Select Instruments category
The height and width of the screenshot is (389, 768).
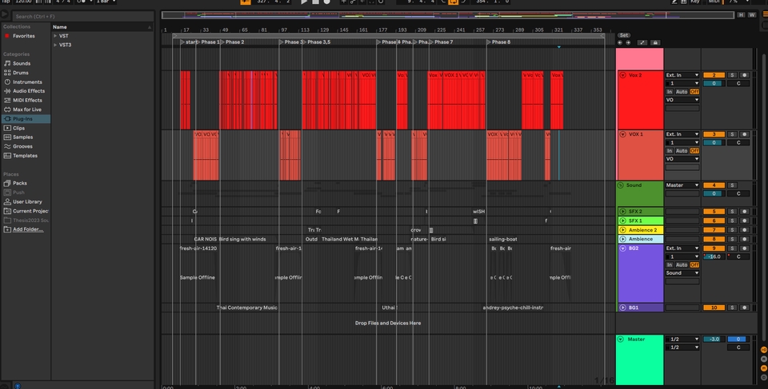click(27, 82)
